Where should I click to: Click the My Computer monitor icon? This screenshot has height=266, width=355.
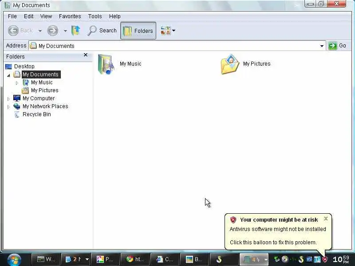tap(17, 98)
